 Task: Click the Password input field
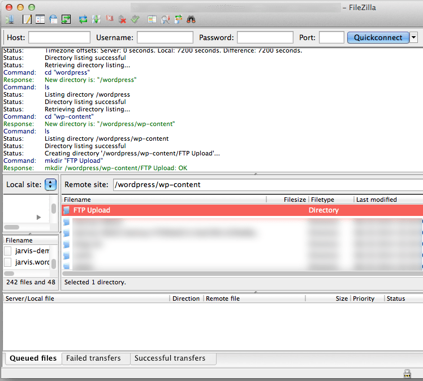pos(265,37)
